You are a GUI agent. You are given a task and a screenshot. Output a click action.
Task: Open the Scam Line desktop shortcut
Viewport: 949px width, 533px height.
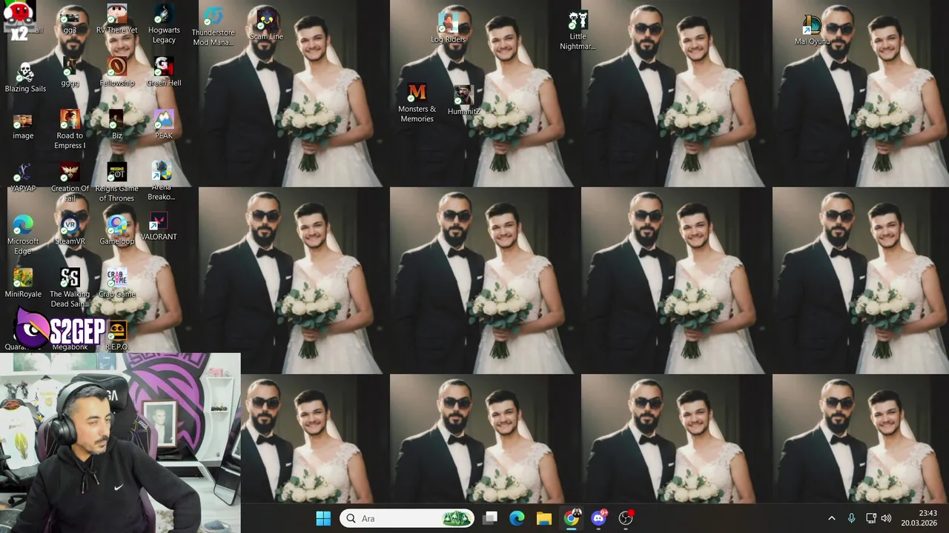266,24
